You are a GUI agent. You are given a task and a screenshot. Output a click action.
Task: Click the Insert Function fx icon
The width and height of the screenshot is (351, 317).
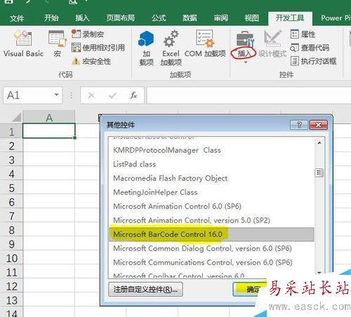[x=133, y=95]
